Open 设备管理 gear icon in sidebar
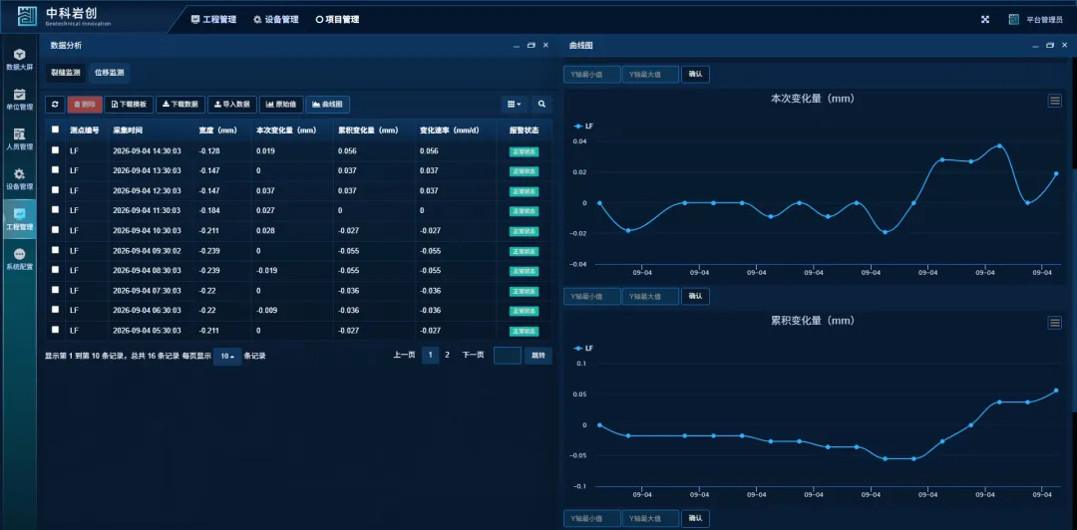This screenshot has height=530, width=1077. point(19,178)
